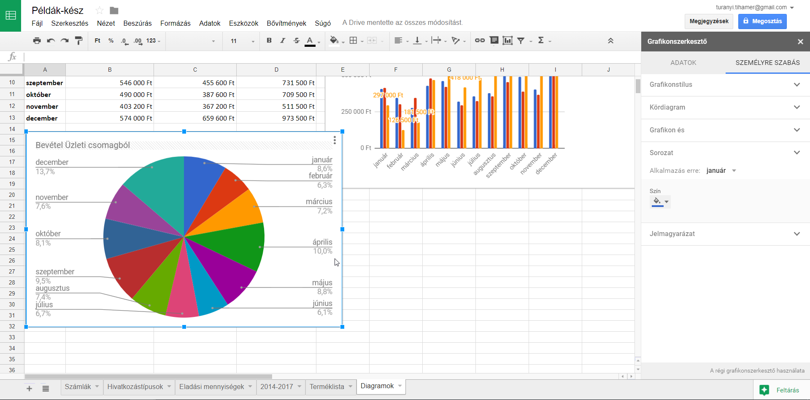This screenshot has width=810, height=400.
Task: Toggle bold text formatting
Action: point(269,41)
